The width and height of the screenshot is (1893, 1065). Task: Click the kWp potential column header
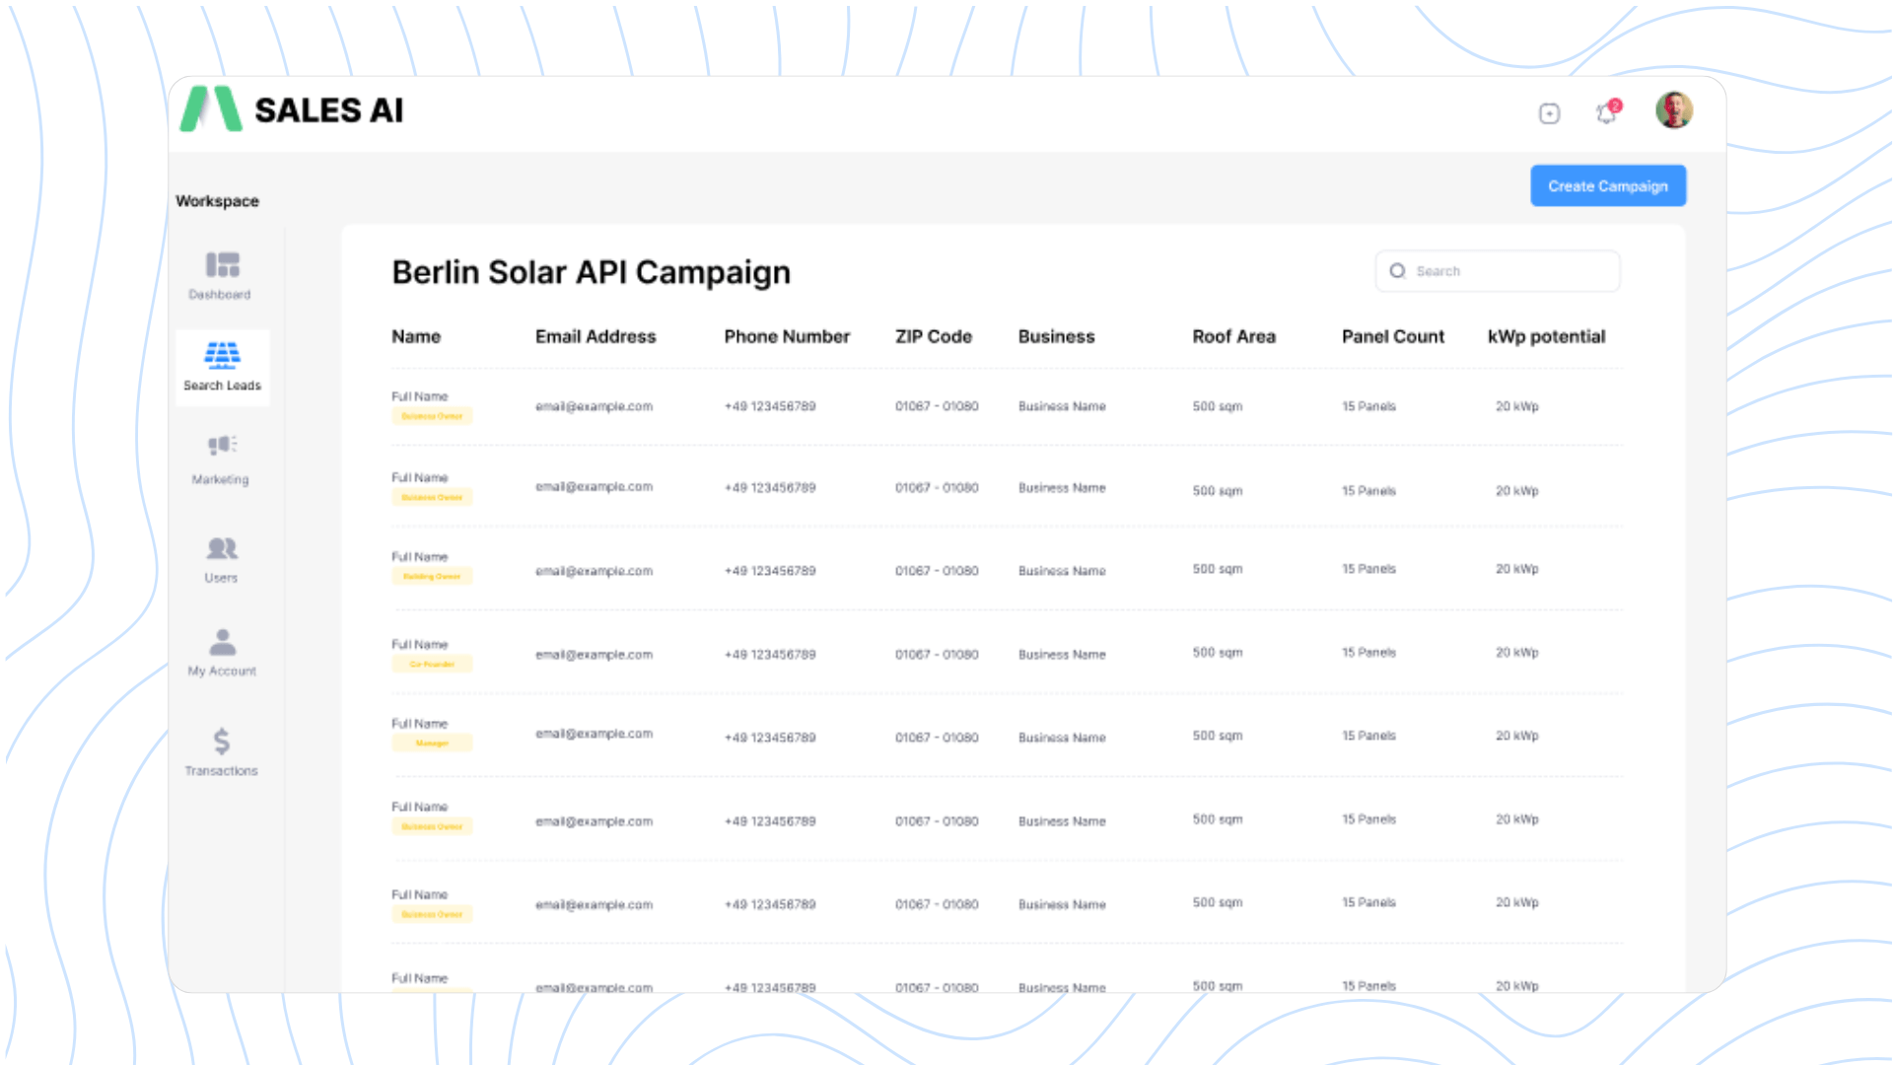pos(1546,336)
